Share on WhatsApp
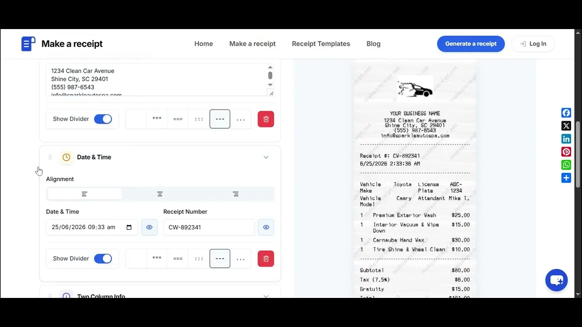 pyautogui.click(x=566, y=165)
